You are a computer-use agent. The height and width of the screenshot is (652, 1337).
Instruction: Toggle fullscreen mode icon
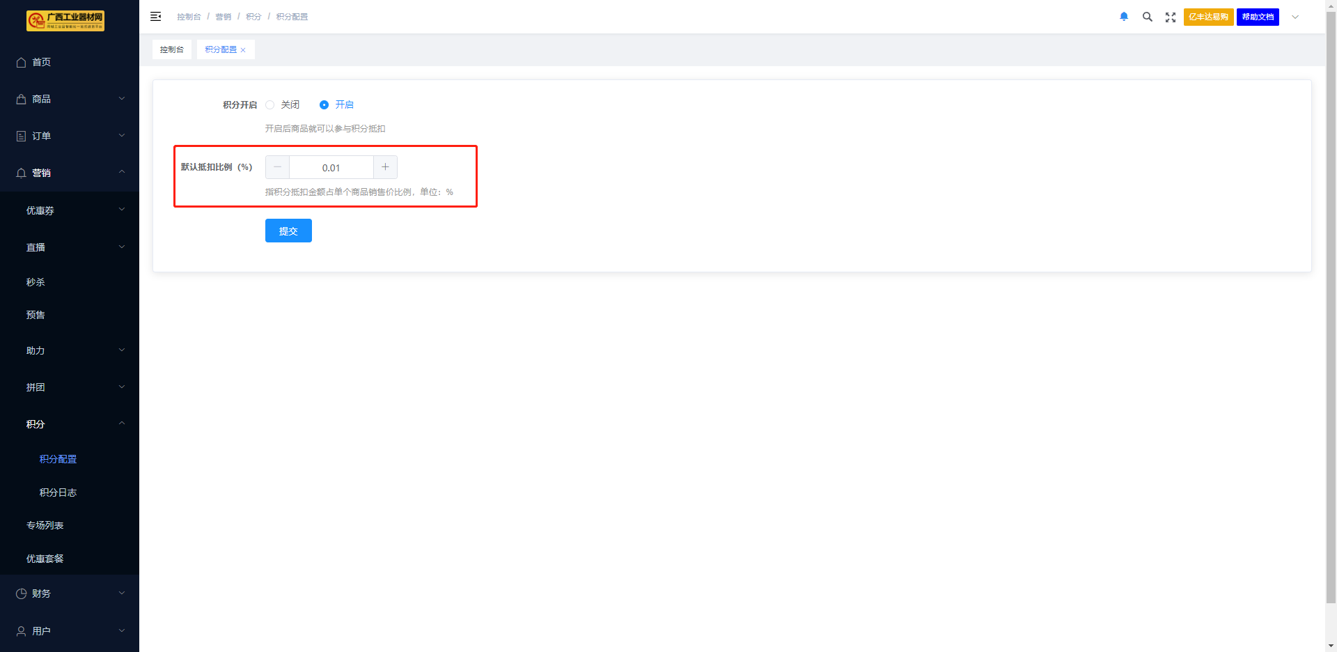pos(1171,17)
